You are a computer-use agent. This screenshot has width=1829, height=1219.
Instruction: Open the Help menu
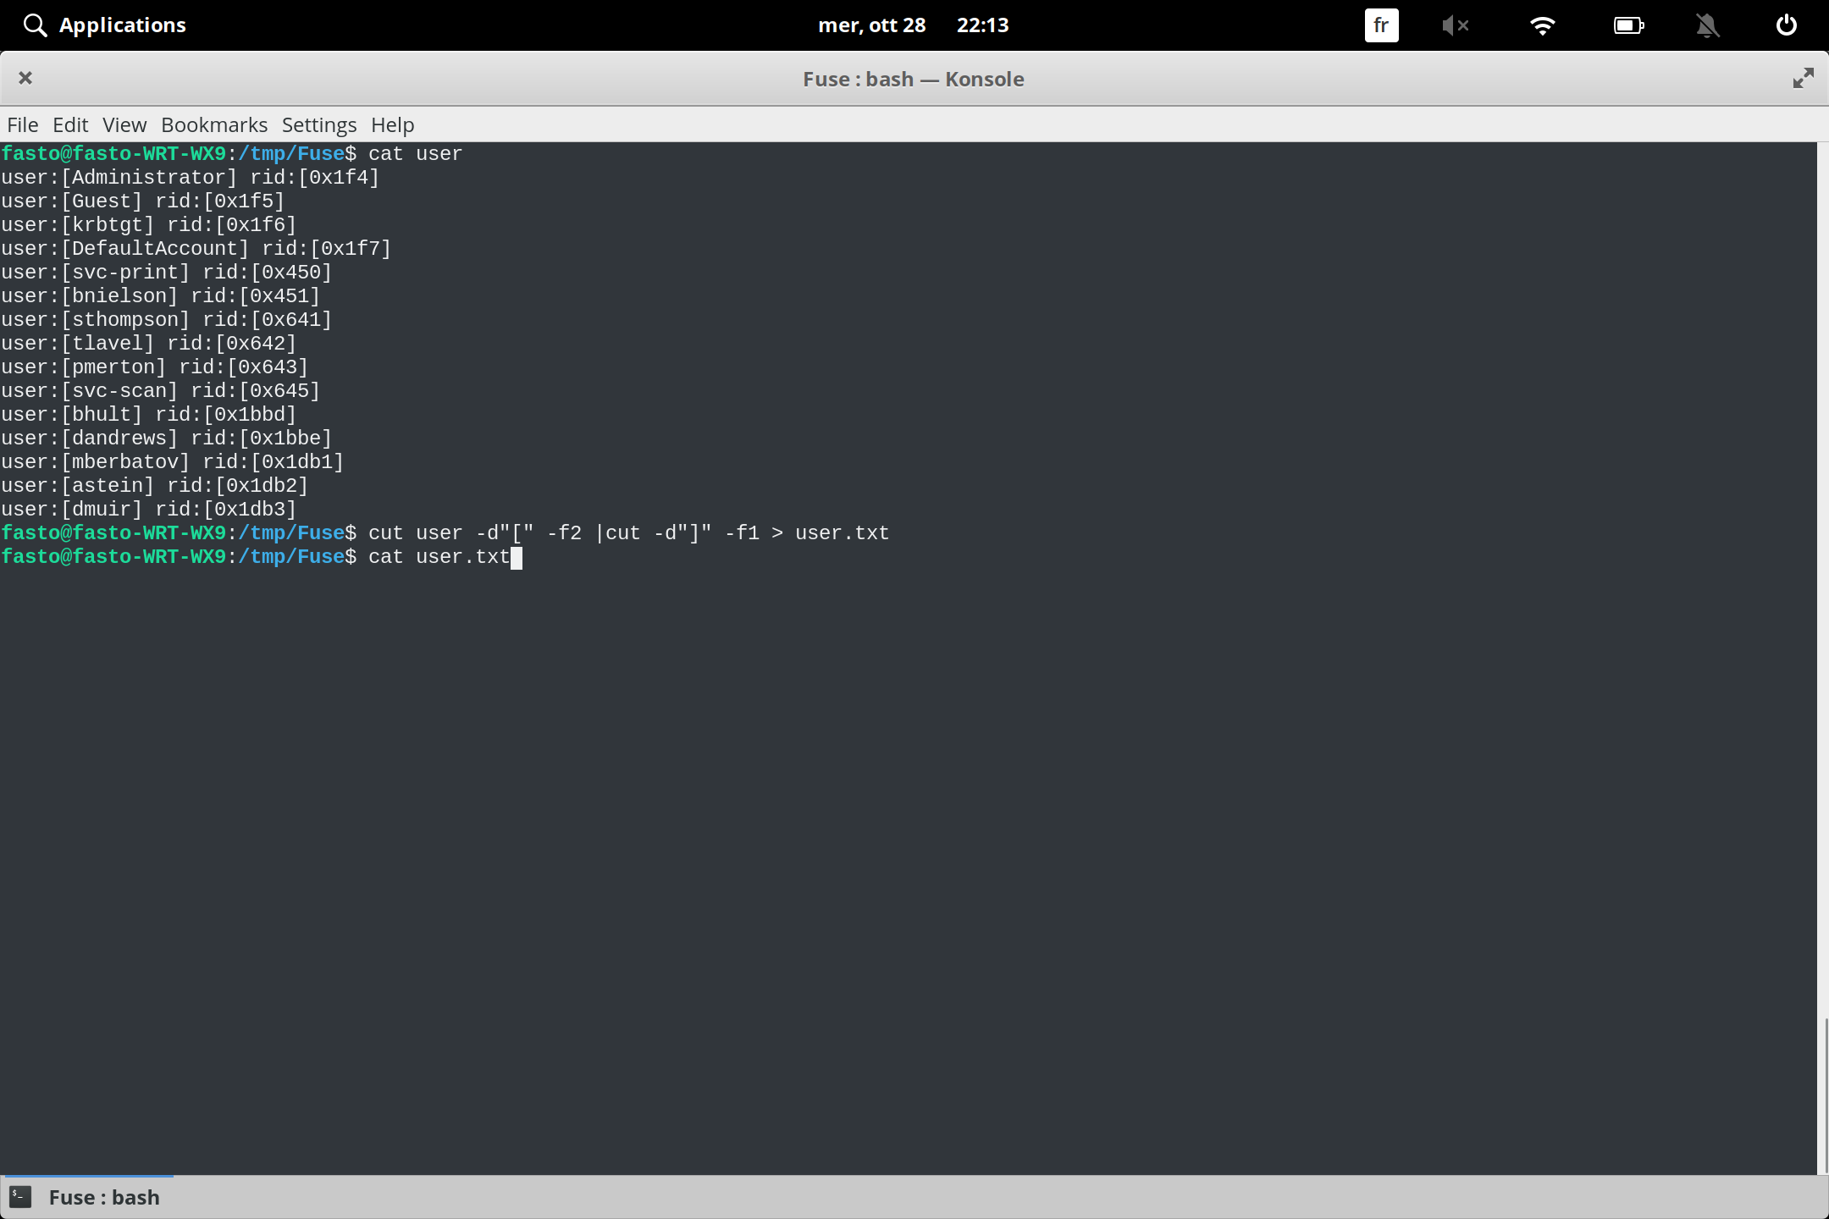tap(391, 124)
